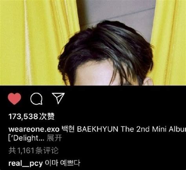This screenshot has width=186, height=170.
Task: Share the post with the paper plane icon
Action: pos(58,98)
